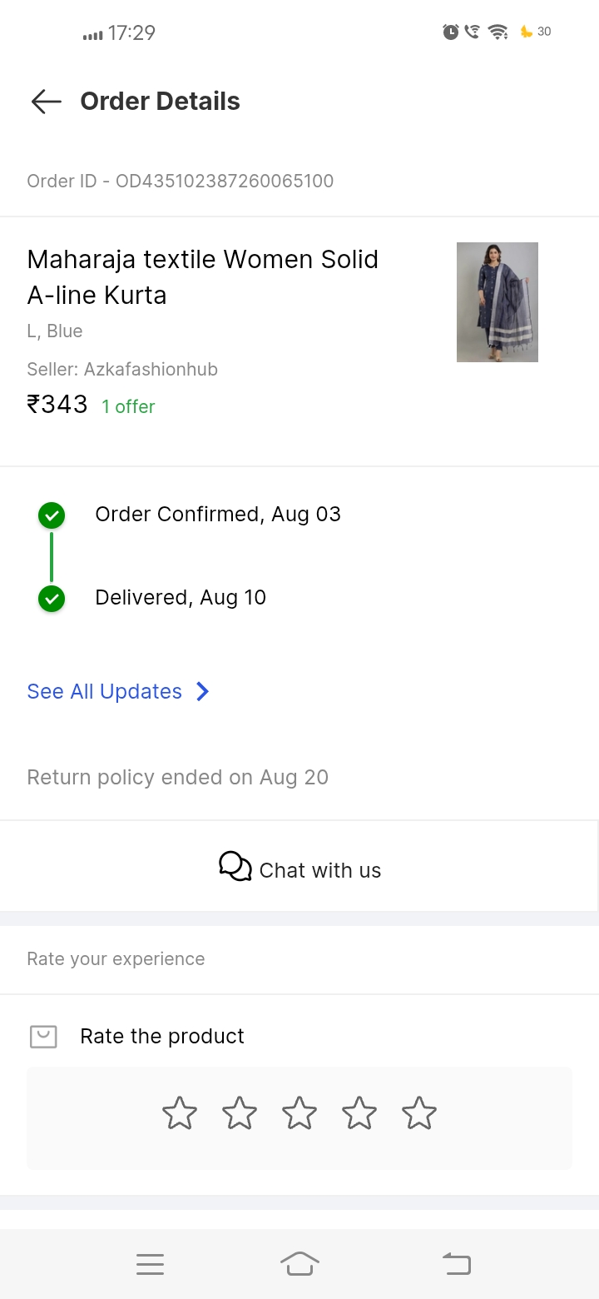599x1299 pixels.
Task: Tap the Delivered green checkmark
Action: click(x=52, y=598)
